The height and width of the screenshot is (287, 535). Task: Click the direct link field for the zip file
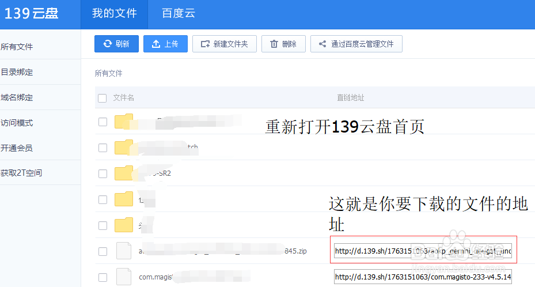coord(423,251)
